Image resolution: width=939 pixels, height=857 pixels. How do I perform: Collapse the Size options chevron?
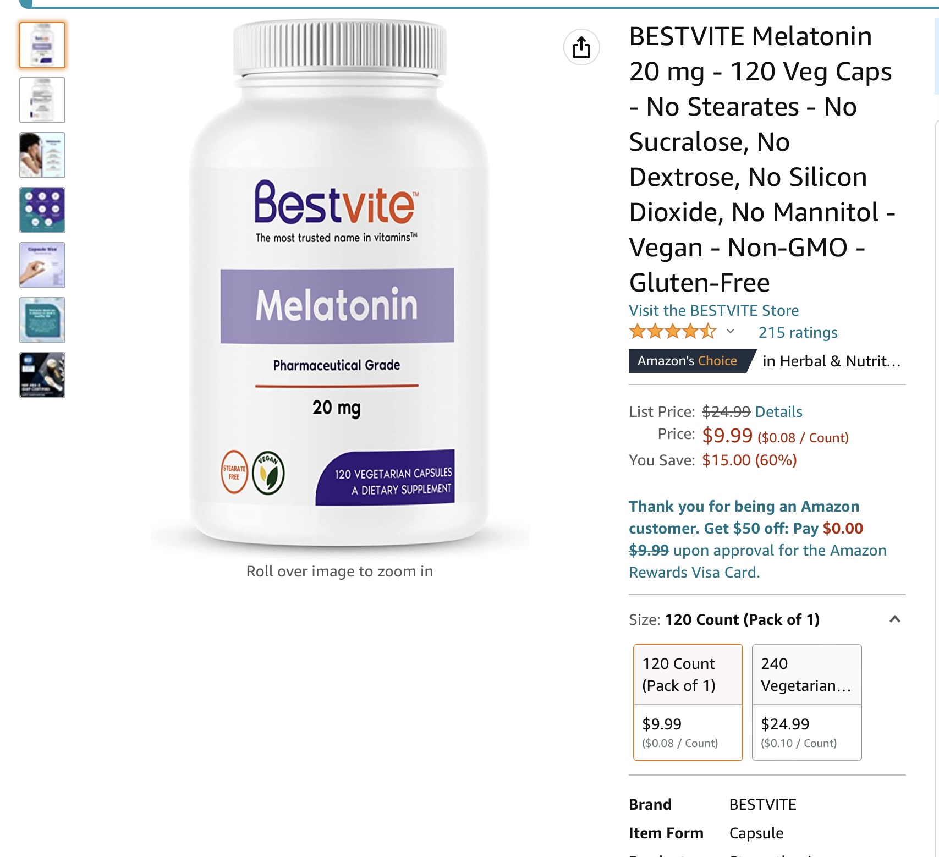(x=895, y=619)
